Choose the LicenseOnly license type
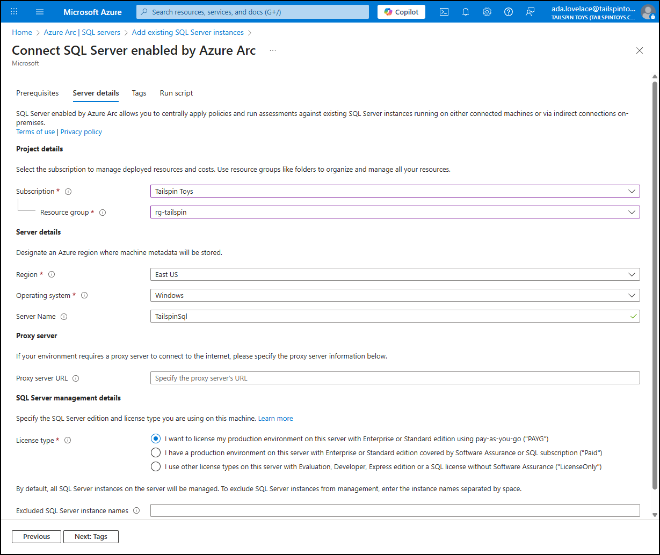Image resolution: width=660 pixels, height=555 pixels. point(155,466)
